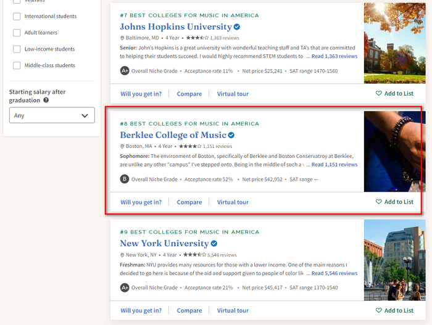The image size is (432, 325).
Task: Open Johns Hopkins University page
Action: tap(176, 27)
